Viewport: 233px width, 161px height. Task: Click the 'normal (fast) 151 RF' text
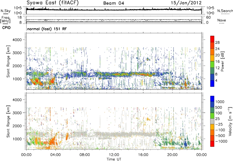tap(47, 29)
